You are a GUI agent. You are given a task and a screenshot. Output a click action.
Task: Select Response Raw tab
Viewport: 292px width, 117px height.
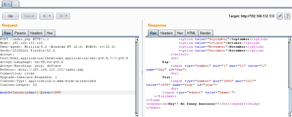tap(153, 33)
